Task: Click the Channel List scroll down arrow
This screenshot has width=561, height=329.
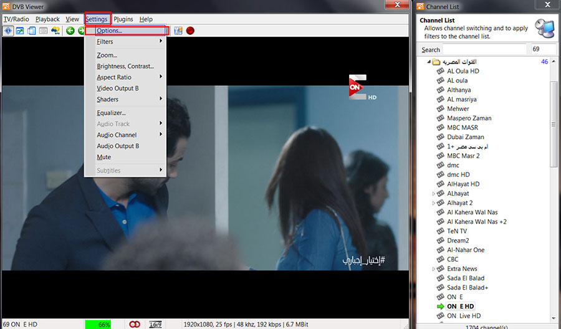Action: pos(554,318)
